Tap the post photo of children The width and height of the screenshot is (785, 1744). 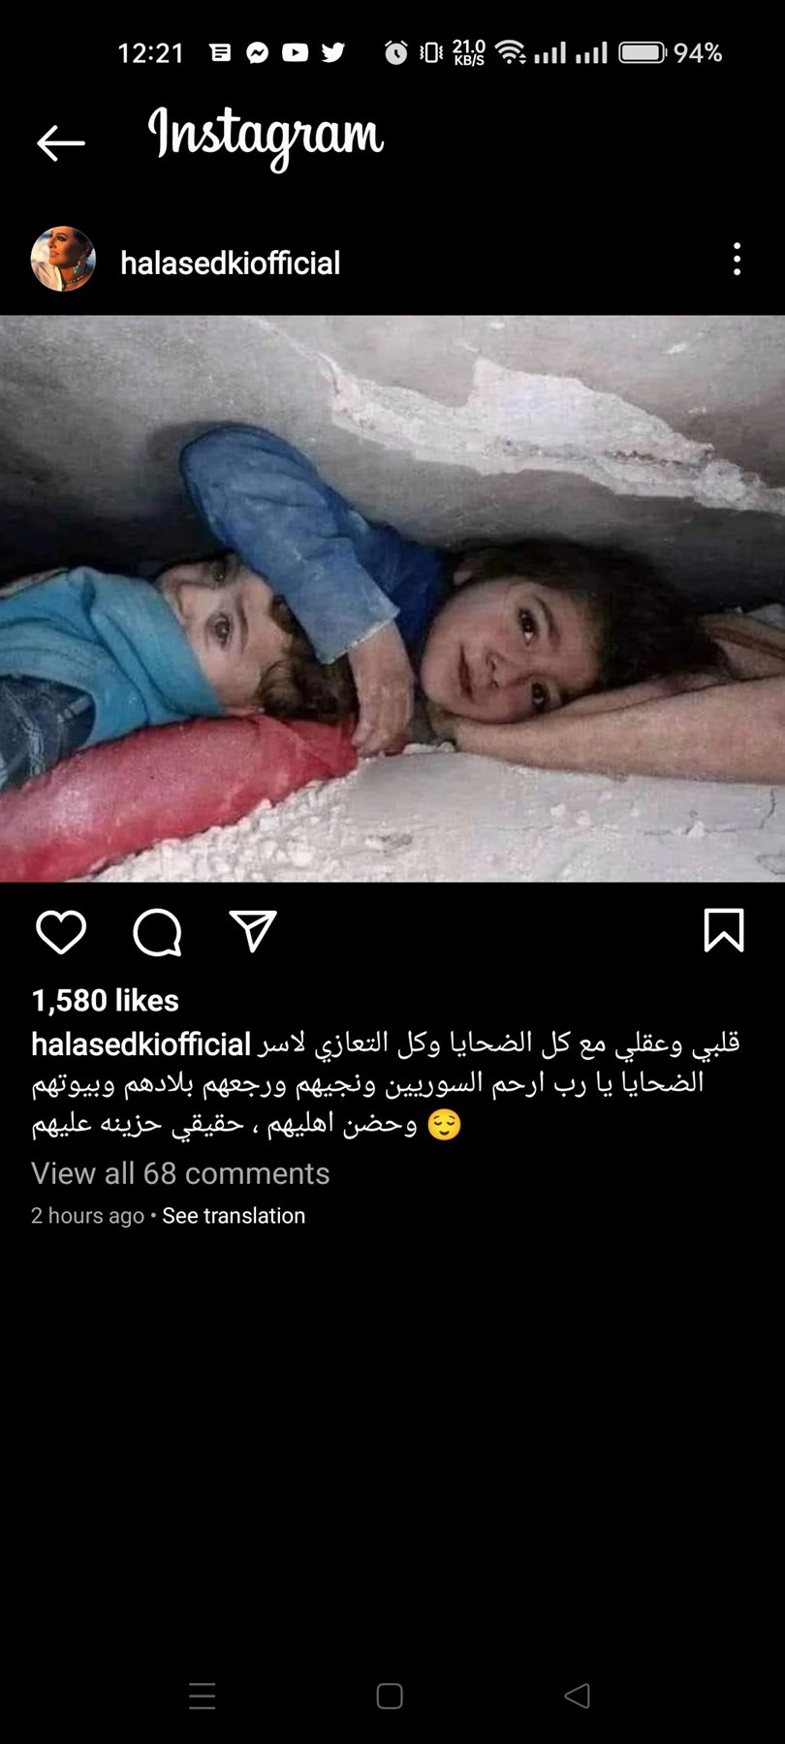[392, 599]
